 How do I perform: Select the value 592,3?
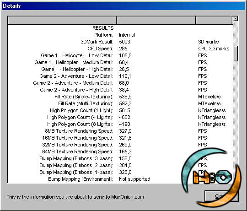(125, 103)
